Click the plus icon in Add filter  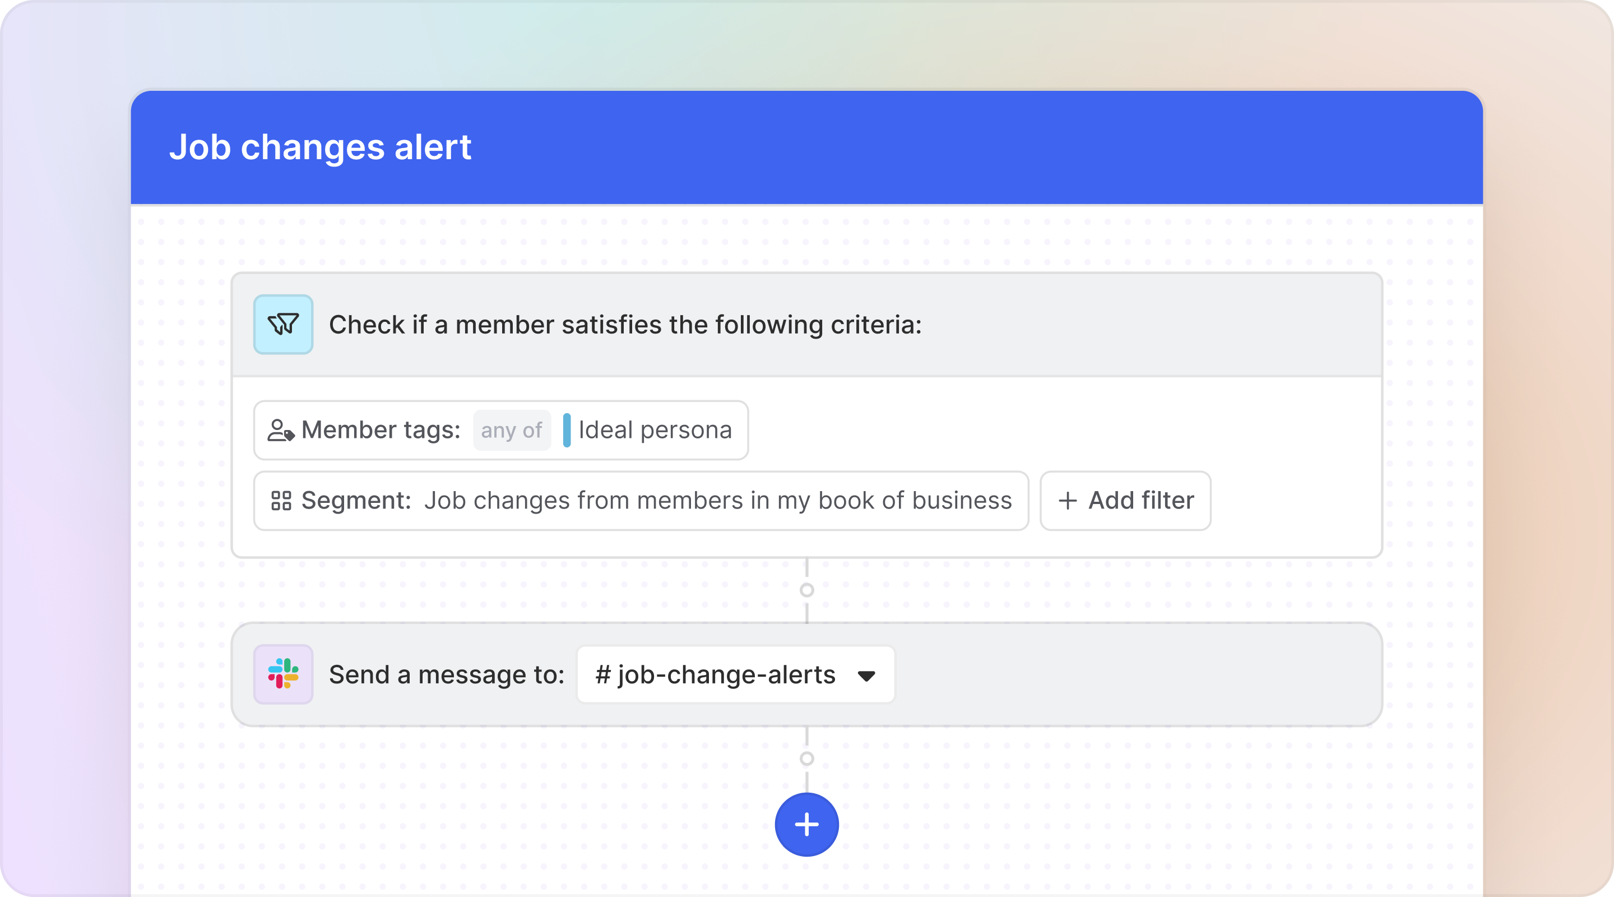1067,500
